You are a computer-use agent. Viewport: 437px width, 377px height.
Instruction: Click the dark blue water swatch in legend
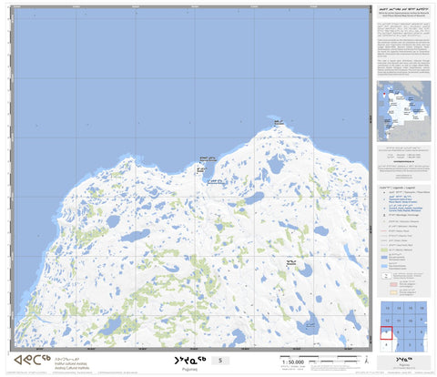click(x=385, y=258)
